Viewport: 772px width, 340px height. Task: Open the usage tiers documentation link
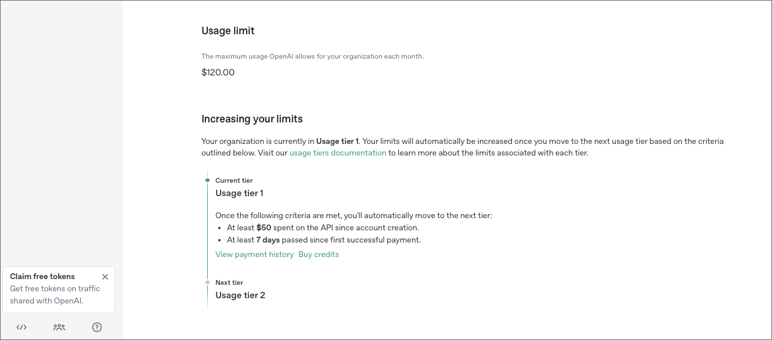[338, 153]
